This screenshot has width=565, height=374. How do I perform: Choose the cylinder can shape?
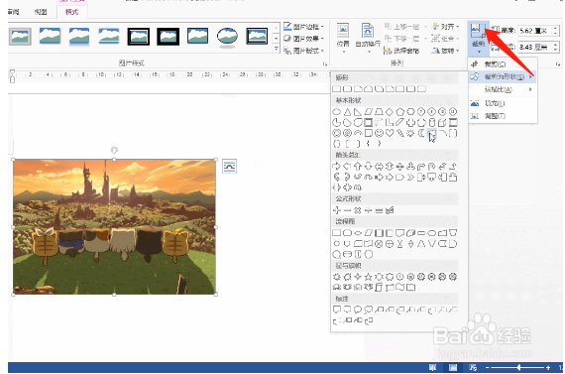(431, 123)
